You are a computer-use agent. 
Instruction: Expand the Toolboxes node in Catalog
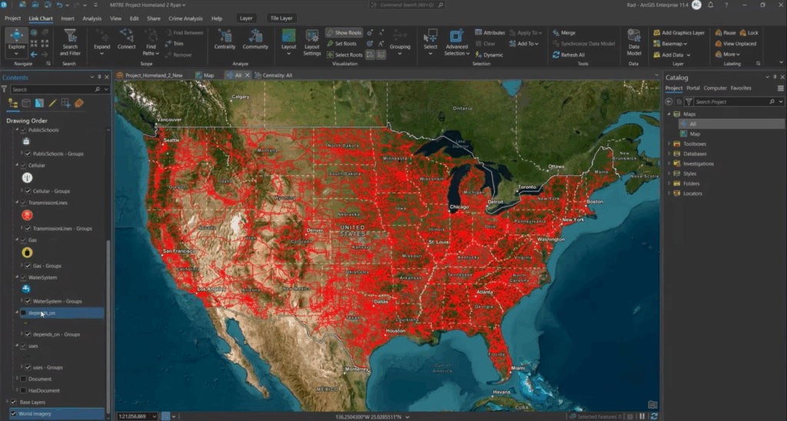click(669, 144)
